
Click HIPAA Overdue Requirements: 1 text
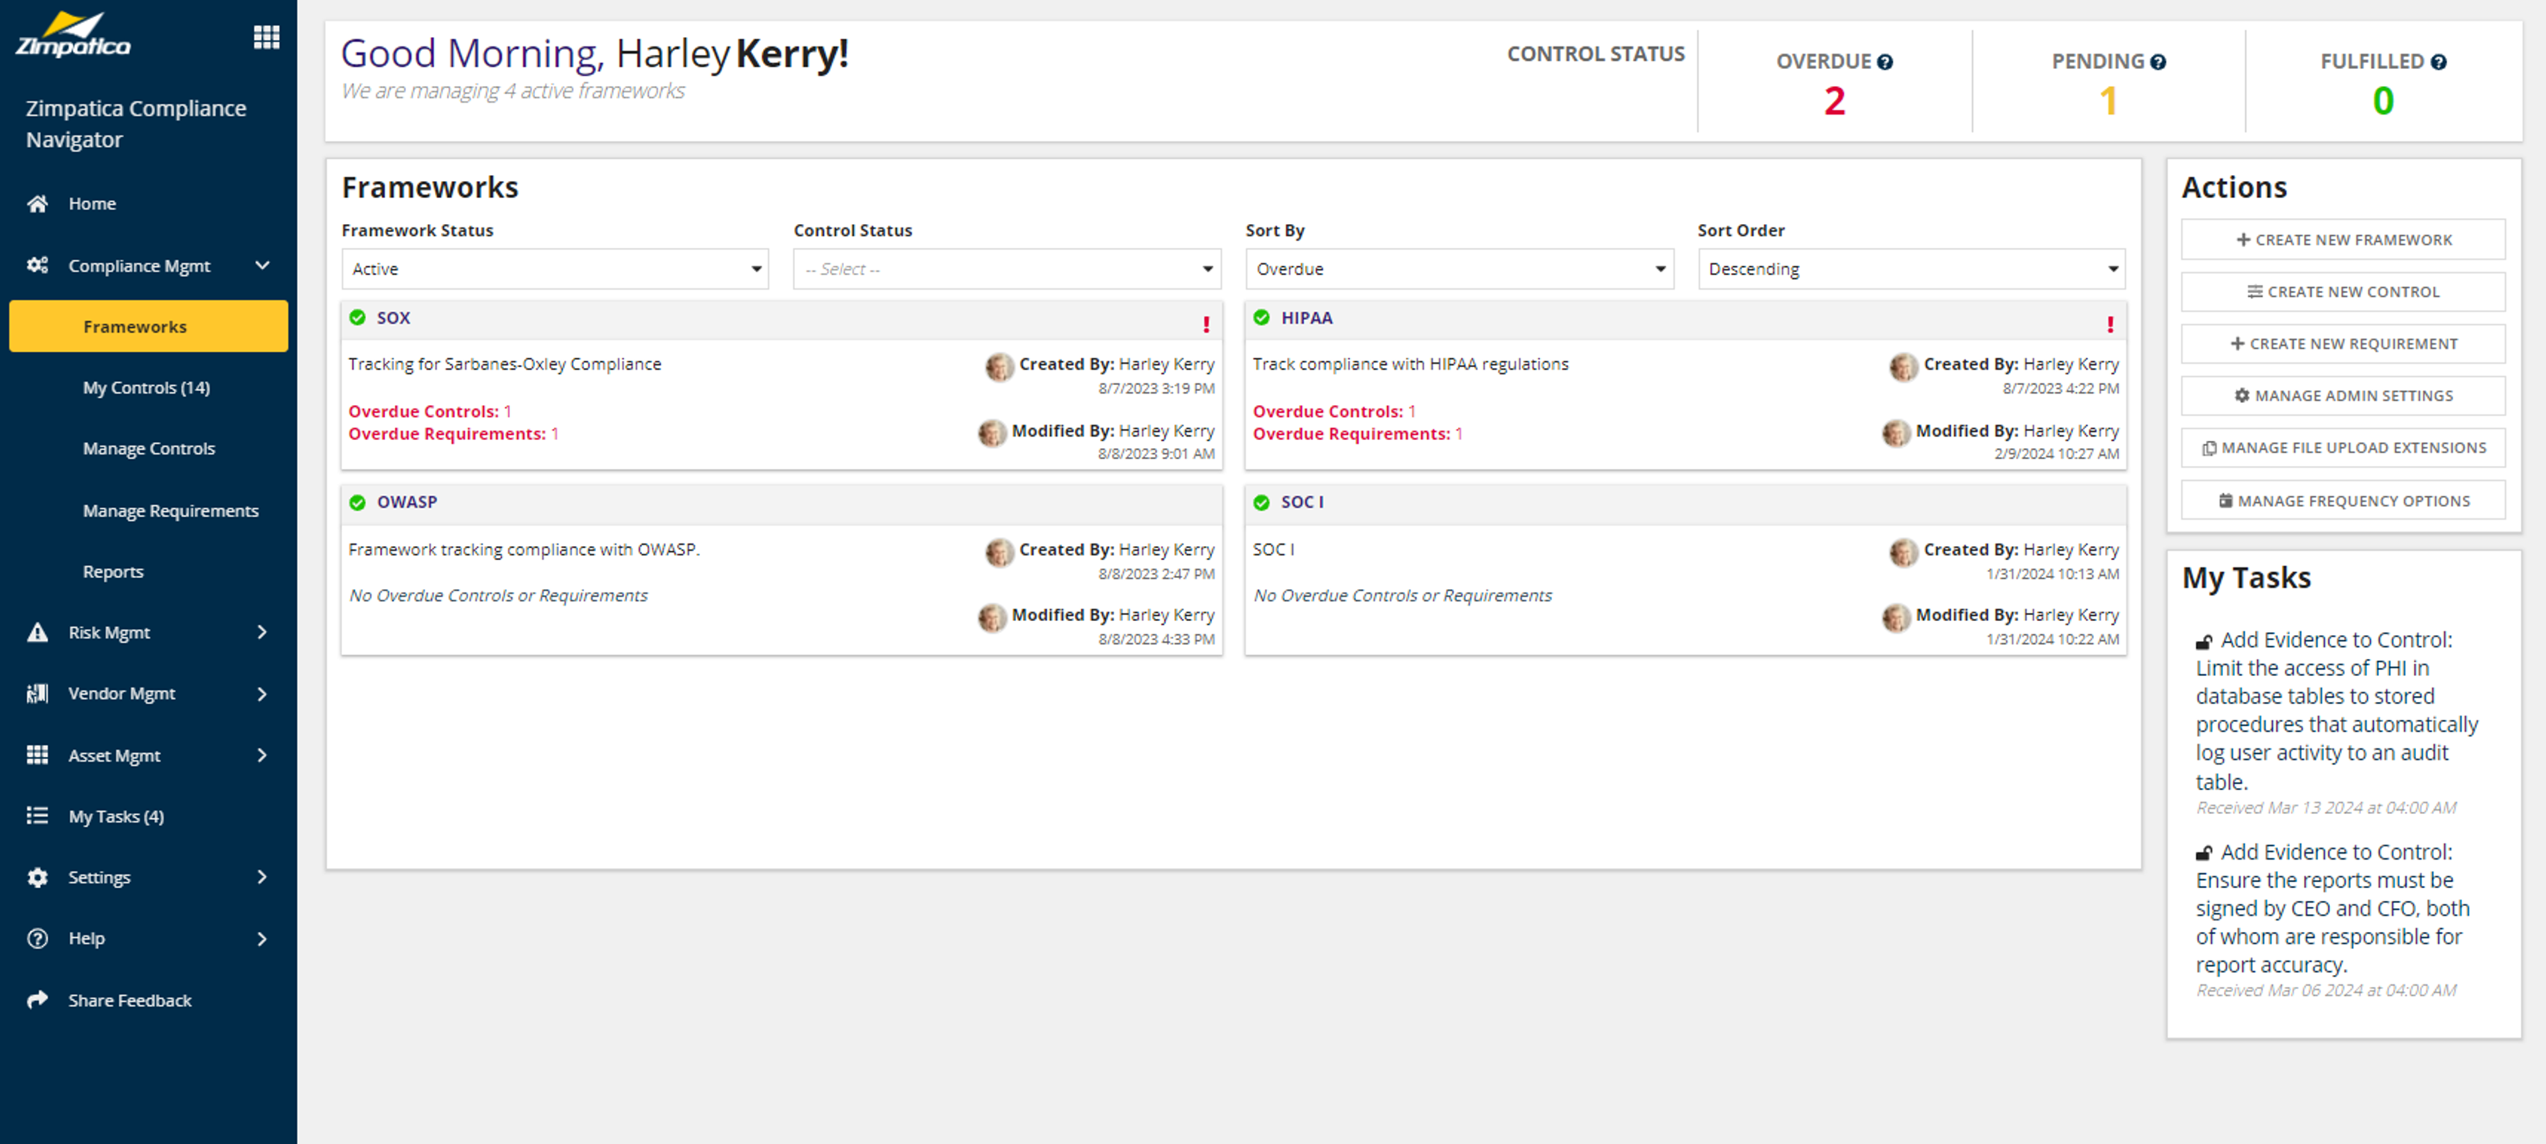[x=1357, y=433]
